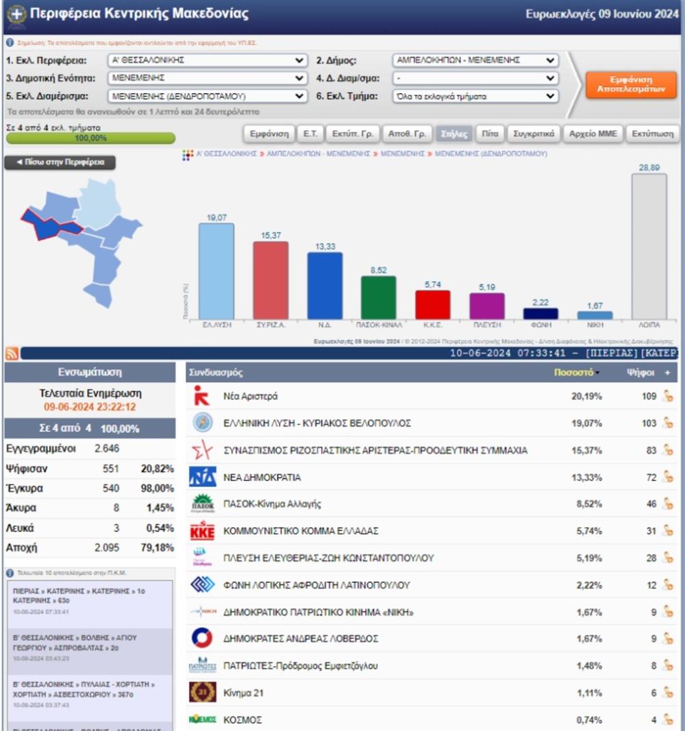The height and width of the screenshot is (731, 685).
Task: Click the RSS feed icon
Action: click(x=12, y=354)
